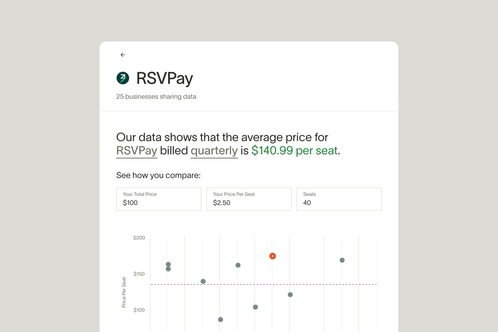This screenshot has height=332, width=498.
Task: Click the rightmost data point near $170
Action: (342, 260)
